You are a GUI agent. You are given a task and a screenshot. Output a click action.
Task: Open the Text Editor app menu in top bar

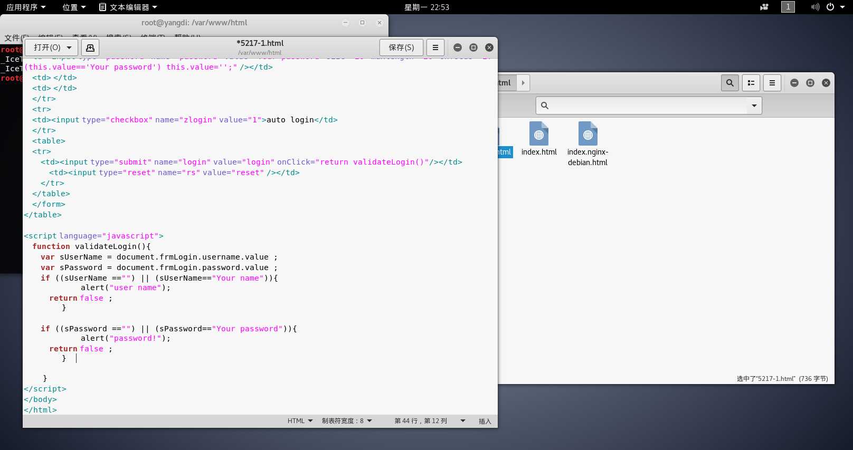tap(128, 7)
